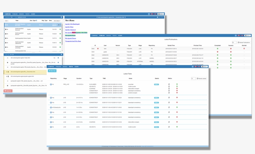Select publication row 6040 with INTERNAL stage
This screenshot has width=255, height=154.
171,62
